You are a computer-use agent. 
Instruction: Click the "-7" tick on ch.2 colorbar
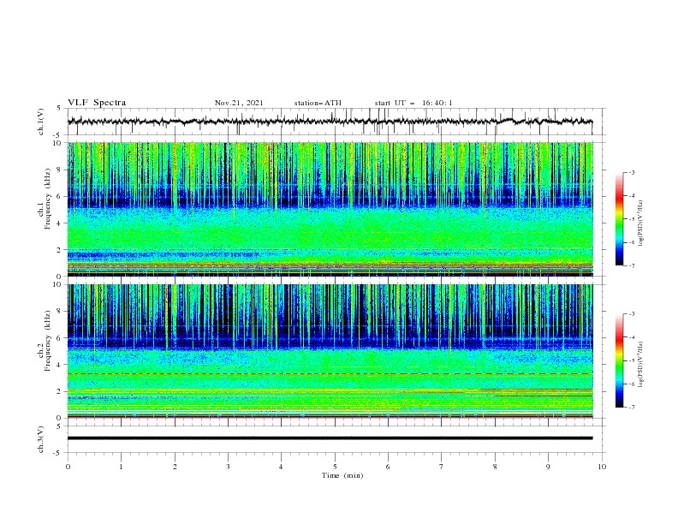(x=631, y=407)
